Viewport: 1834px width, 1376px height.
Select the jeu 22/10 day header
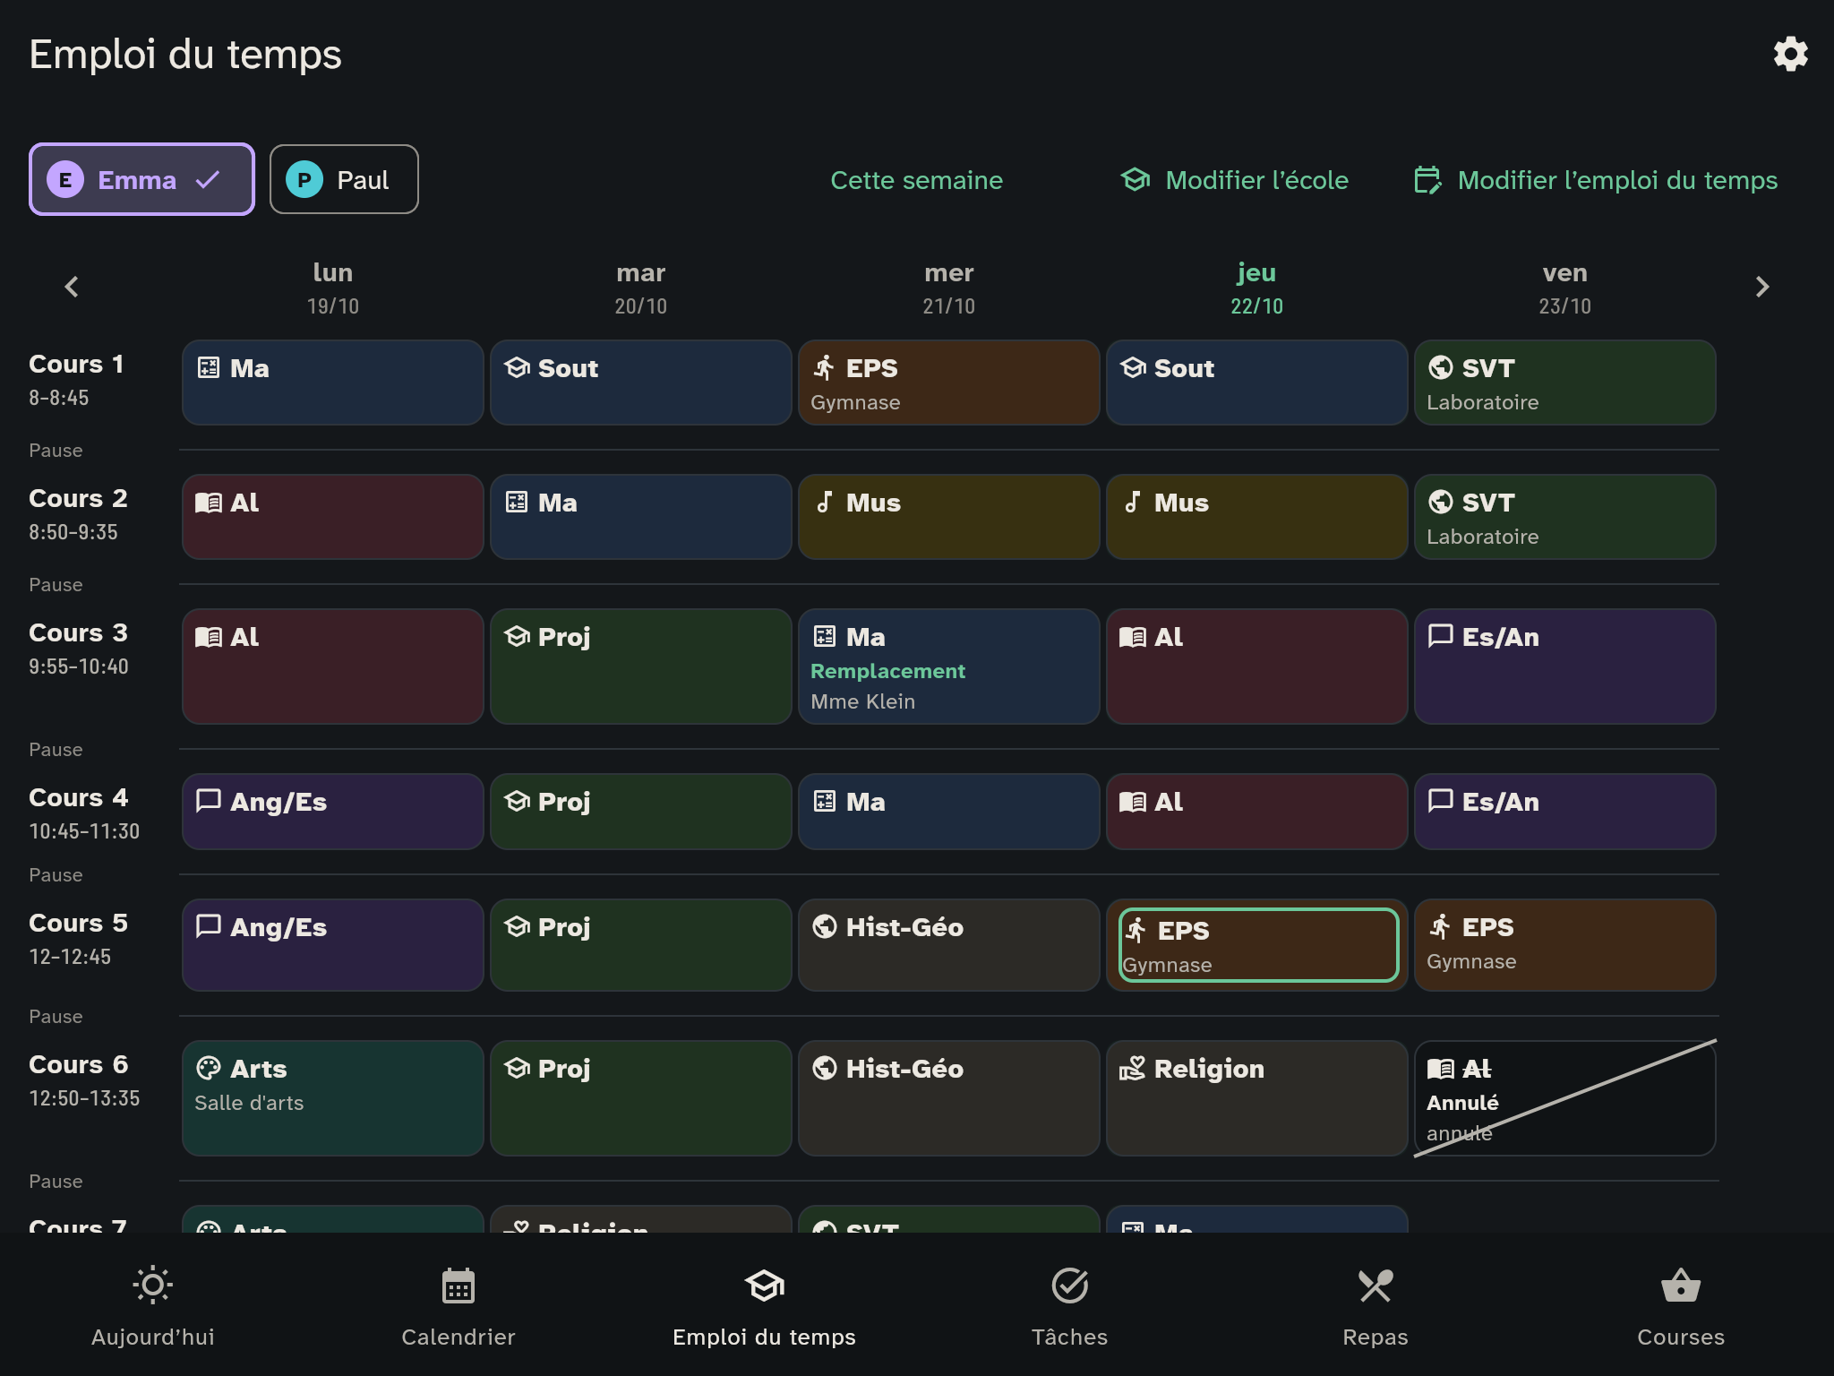pos(1256,288)
